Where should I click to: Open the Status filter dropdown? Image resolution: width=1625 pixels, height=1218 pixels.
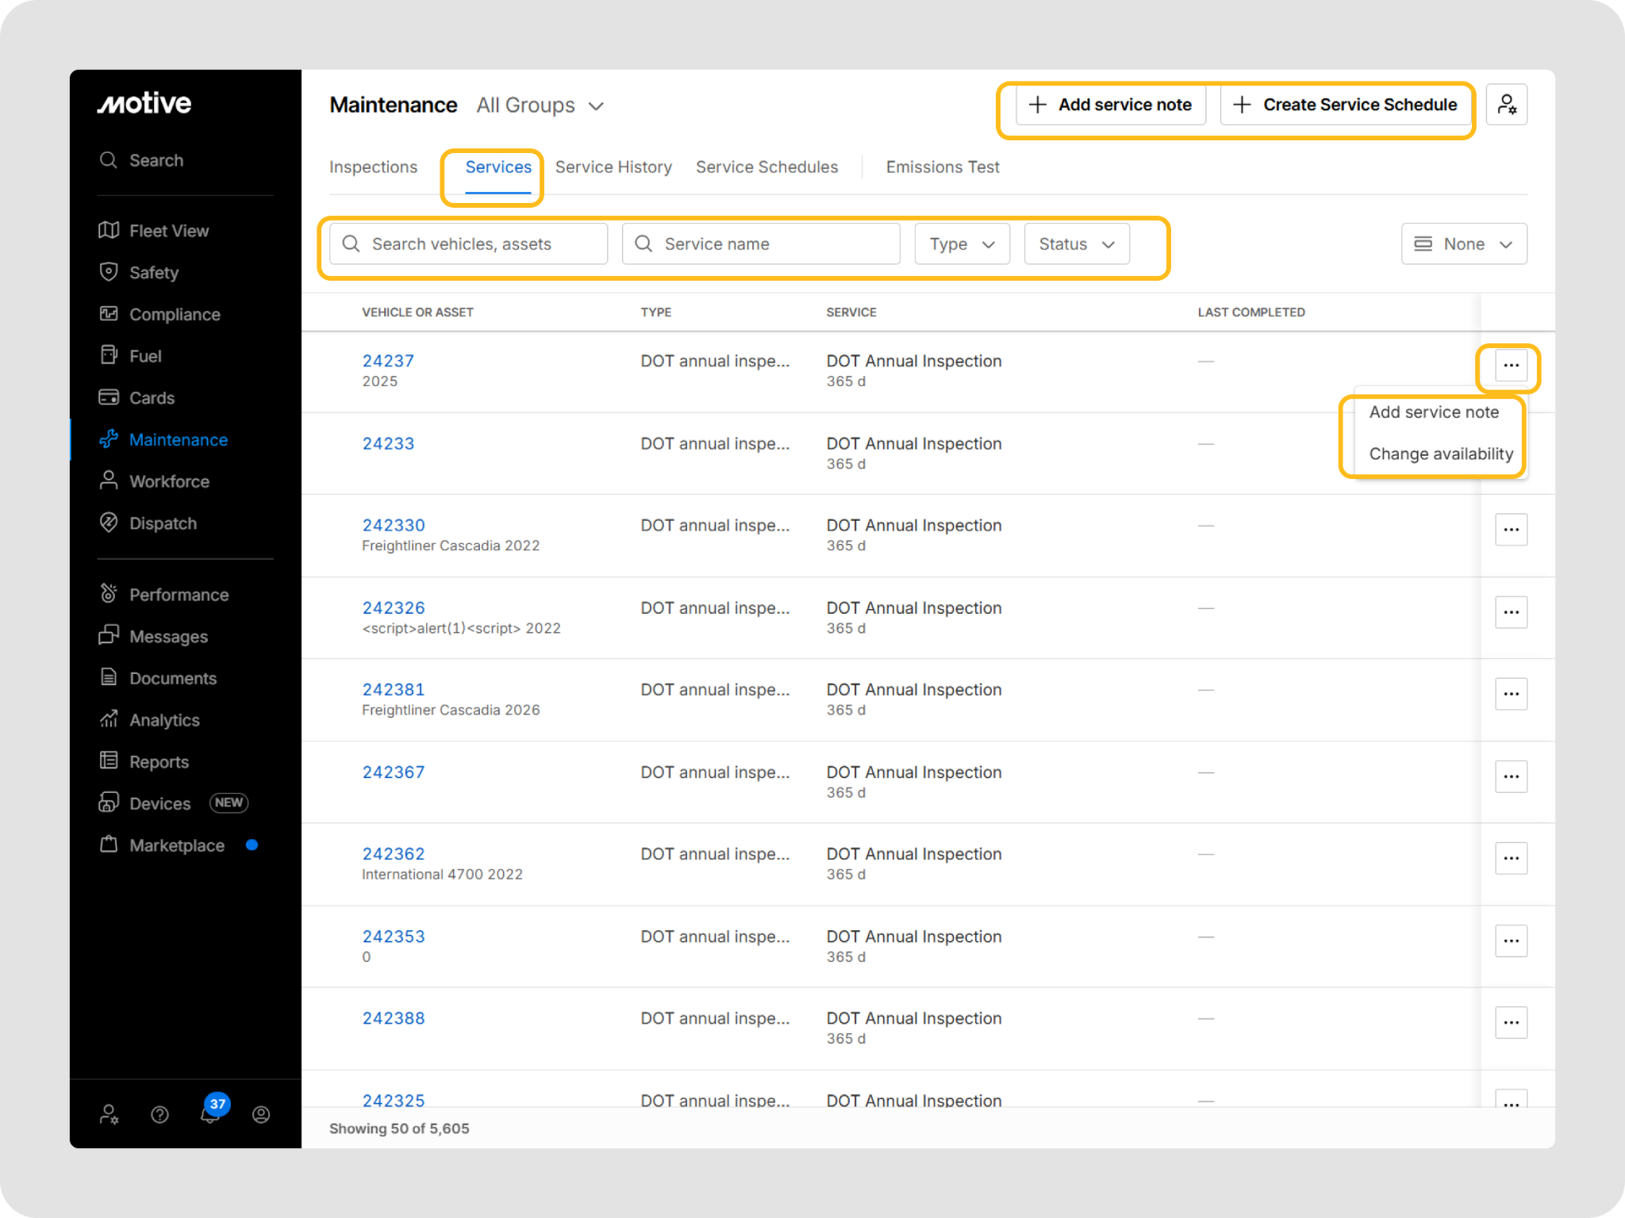coord(1076,244)
